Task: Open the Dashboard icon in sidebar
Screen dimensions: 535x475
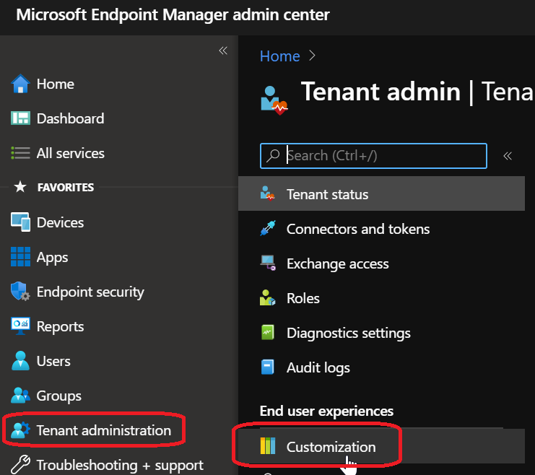Action: (20, 118)
